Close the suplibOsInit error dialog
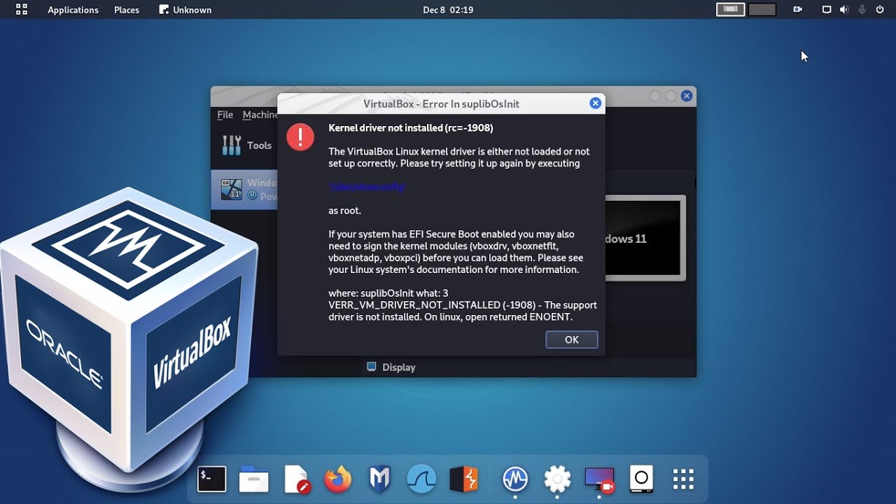896x504 pixels. click(x=595, y=103)
